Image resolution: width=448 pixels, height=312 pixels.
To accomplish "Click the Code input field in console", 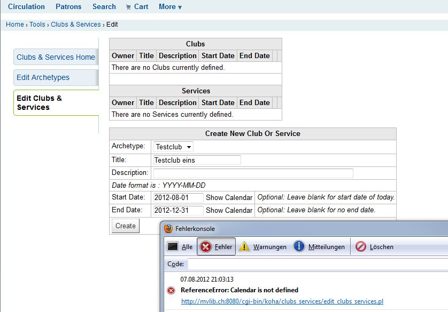I will [318, 264].
